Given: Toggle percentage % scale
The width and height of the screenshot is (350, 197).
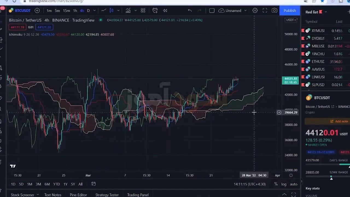Looking at the screenshot, I should pos(276,184).
